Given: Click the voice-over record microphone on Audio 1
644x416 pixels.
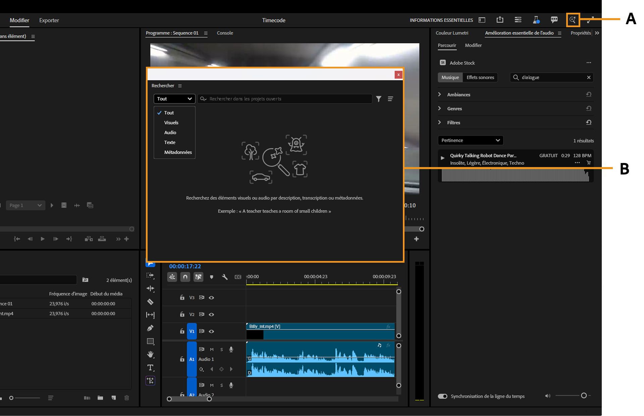Looking at the screenshot, I should (x=231, y=349).
